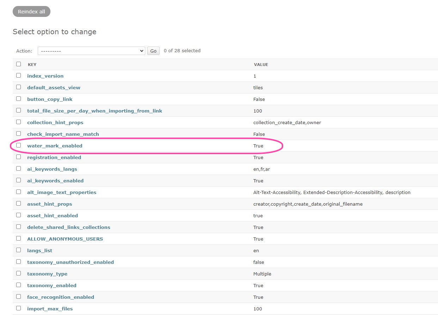Click the value 'en' of langs_list
Image resolution: width=438 pixels, height=315 pixels.
[256, 250]
